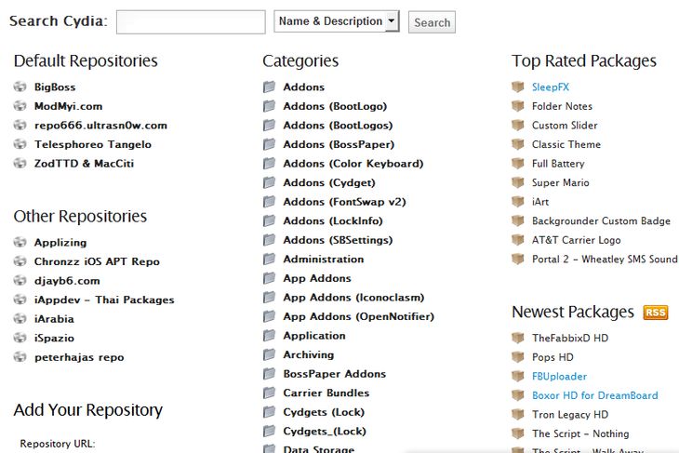
Task: Open the BossPaper Addons category
Action: coord(334,374)
